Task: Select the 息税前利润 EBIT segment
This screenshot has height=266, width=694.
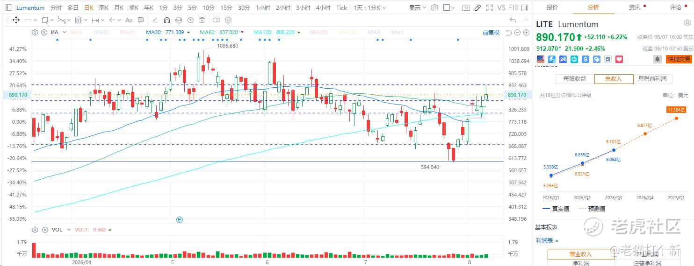Action: point(652,79)
